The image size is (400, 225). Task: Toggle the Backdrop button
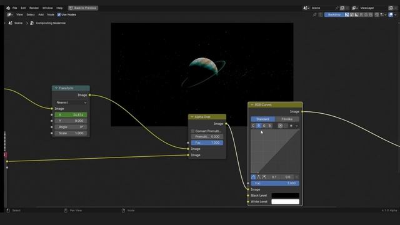tap(334, 14)
